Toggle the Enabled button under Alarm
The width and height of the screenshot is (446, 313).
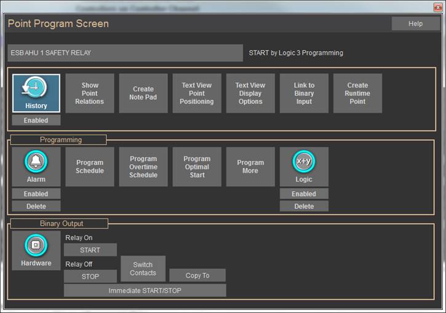[x=36, y=194]
